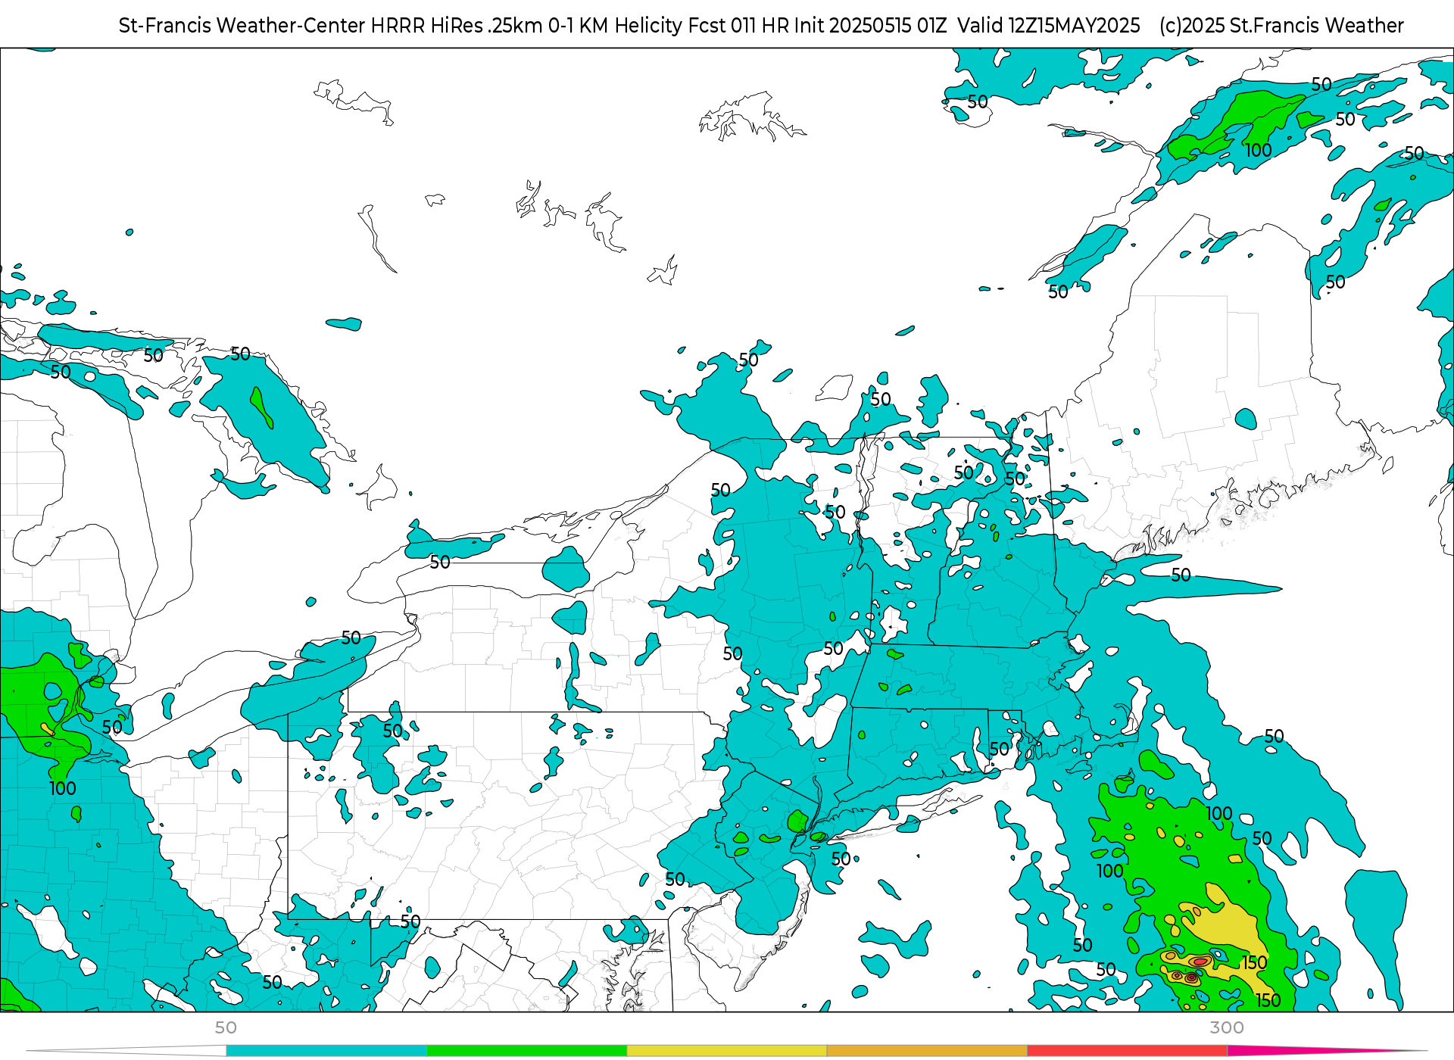Screen dimensions: 1454x1060
Task: Click the orange segment of the color bar
Action: 927,1050
